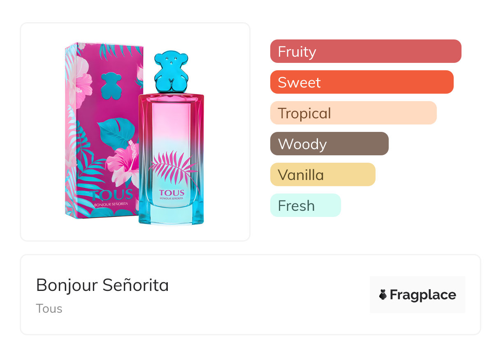This screenshot has height=355, width=501.
Task: Click the blue bear emblem on the box
Action: [x=110, y=83]
